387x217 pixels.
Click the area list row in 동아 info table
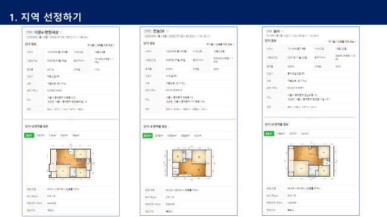(x=310, y=107)
